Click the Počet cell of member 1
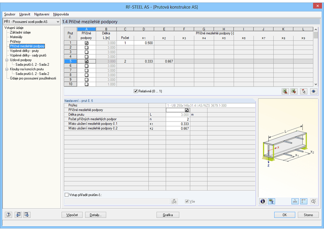The image size is (324, 231). pos(125,43)
